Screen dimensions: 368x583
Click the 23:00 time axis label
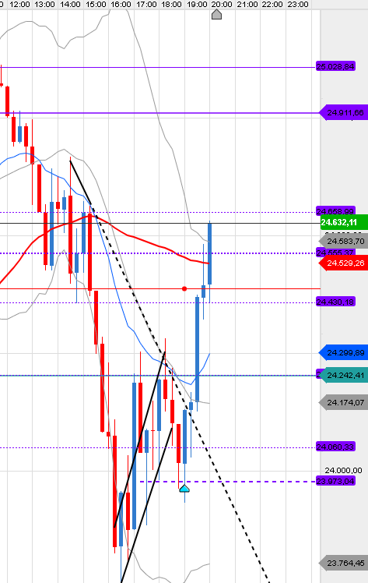click(x=298, y=5)
